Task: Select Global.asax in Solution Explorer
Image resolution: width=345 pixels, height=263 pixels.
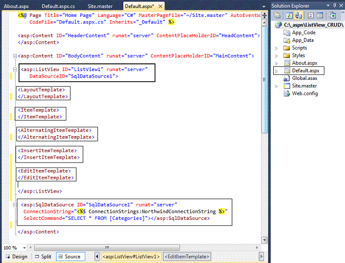Action: [305, 78]
